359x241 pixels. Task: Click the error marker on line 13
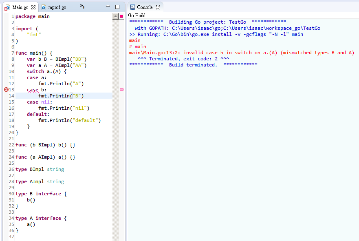coord(6,90)
